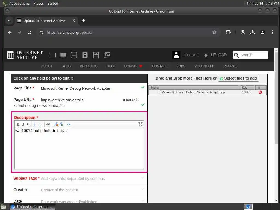The width and height of the screenshot is (280, 210).
Task: Insert unordered bullet list in description
Action: (40, 124)
